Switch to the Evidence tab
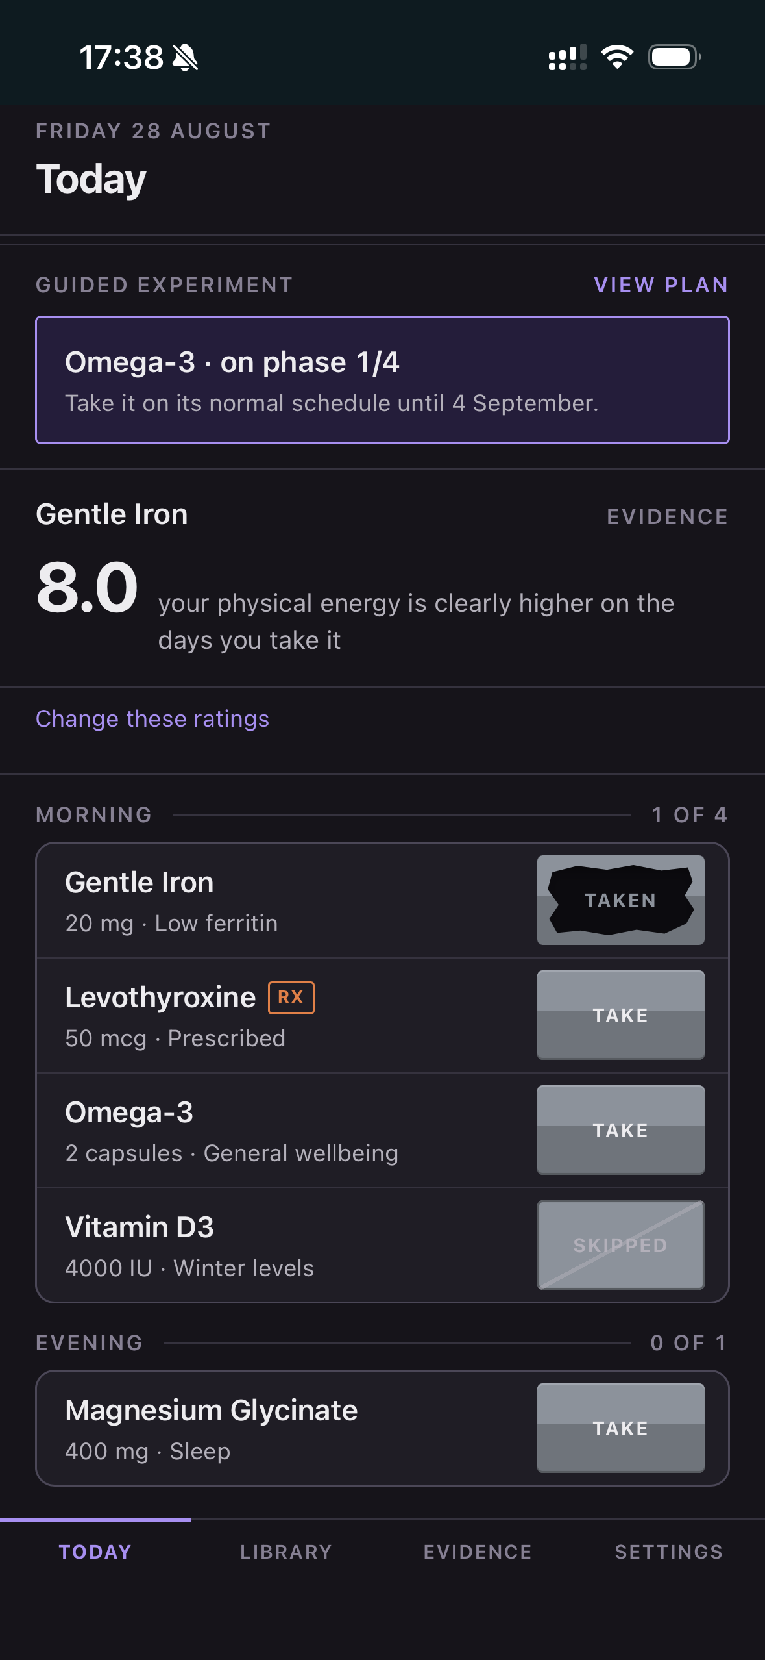 pos(478,1552)
